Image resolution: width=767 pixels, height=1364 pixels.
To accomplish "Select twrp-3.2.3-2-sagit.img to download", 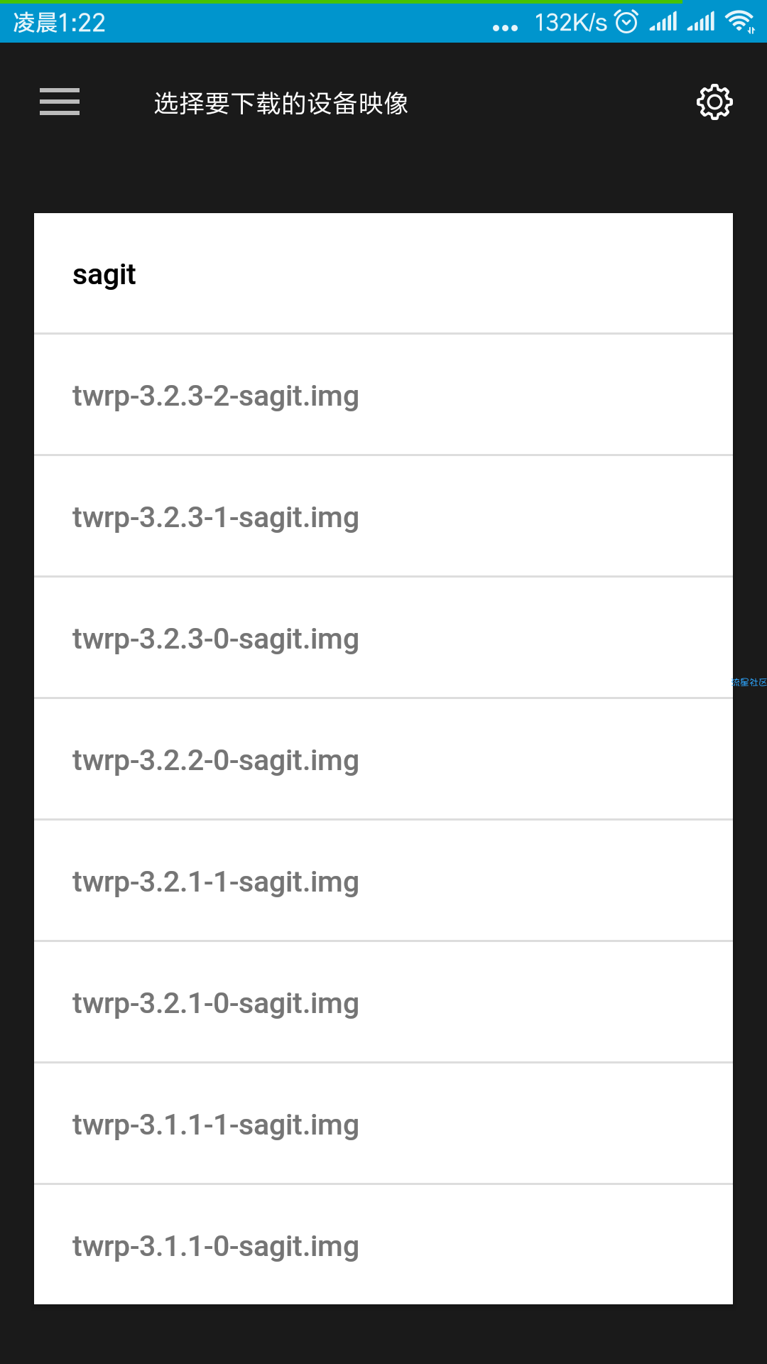I will click(383, 395).
